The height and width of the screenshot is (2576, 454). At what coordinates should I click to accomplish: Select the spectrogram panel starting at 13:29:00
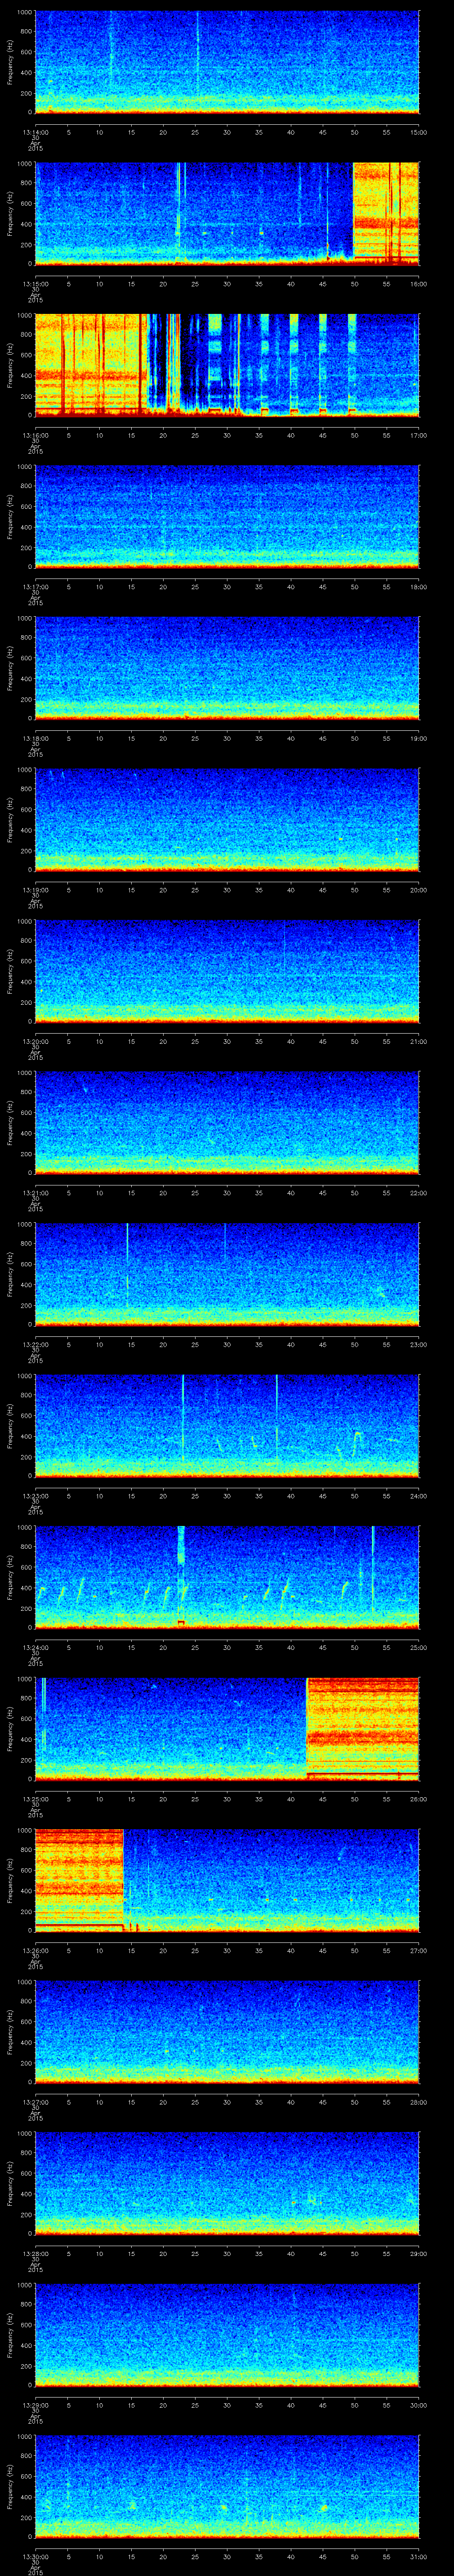(x=227, y=2335)
